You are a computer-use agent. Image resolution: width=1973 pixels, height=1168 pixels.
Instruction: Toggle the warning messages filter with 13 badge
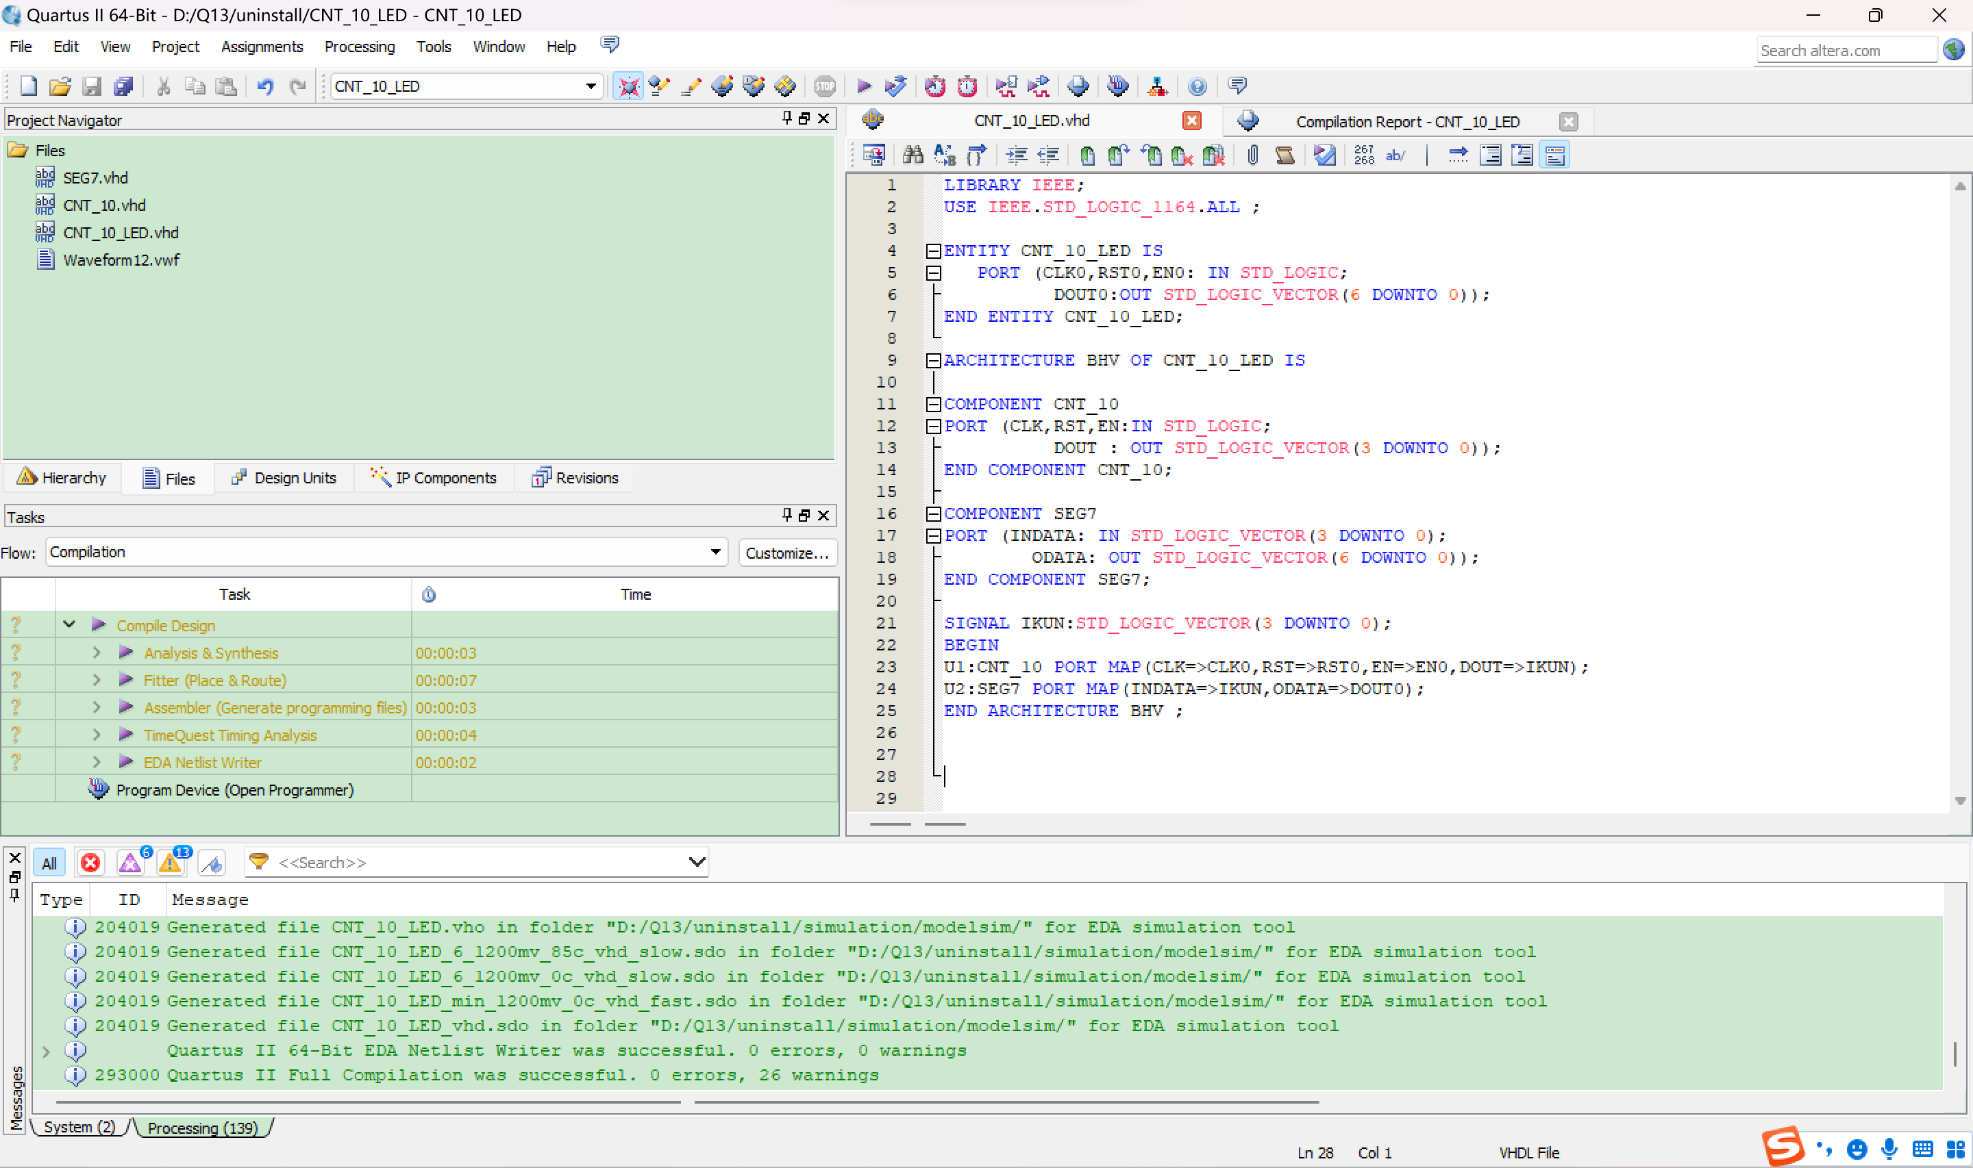point(170,863)
